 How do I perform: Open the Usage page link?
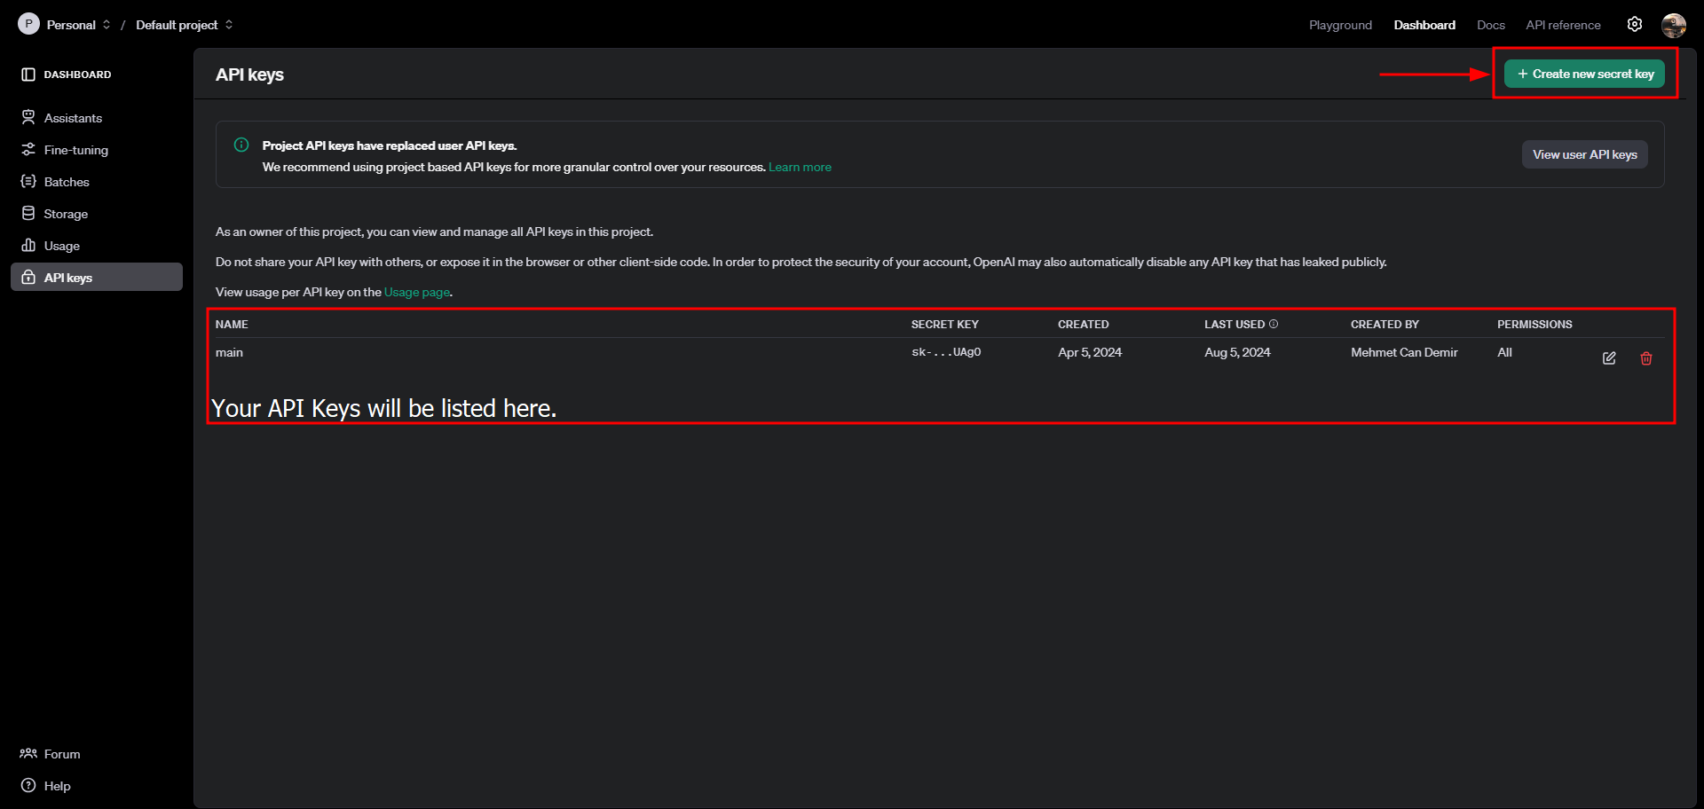click(417, 293)
